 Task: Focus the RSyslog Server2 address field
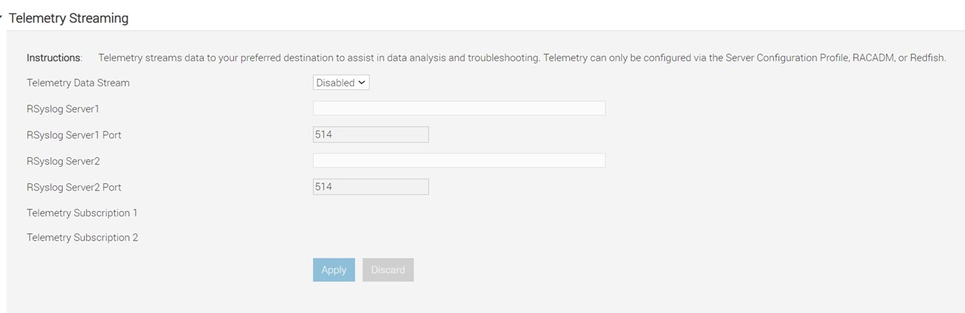click(x=459, y=160)
